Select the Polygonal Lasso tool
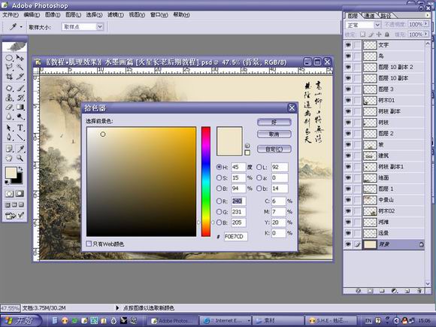436x327 pixels. (9, 67)
